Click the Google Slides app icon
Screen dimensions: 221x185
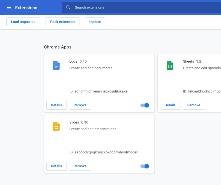pos(56,126)
